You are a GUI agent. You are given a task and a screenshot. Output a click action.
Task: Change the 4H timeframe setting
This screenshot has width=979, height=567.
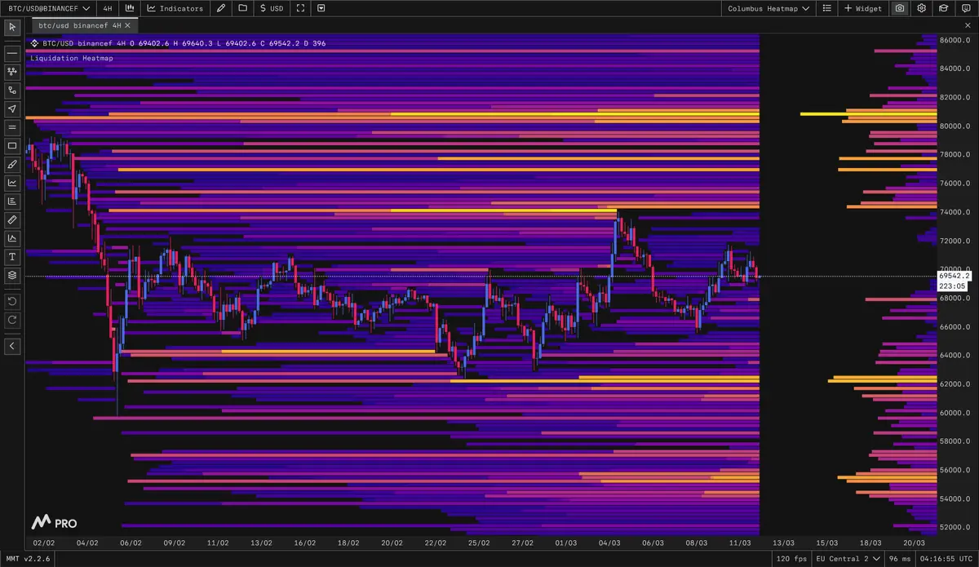108,8
